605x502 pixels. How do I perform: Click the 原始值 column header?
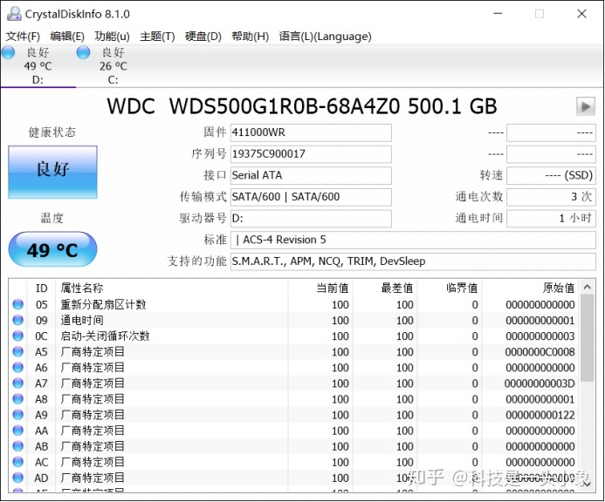click(x=530, y=288)
